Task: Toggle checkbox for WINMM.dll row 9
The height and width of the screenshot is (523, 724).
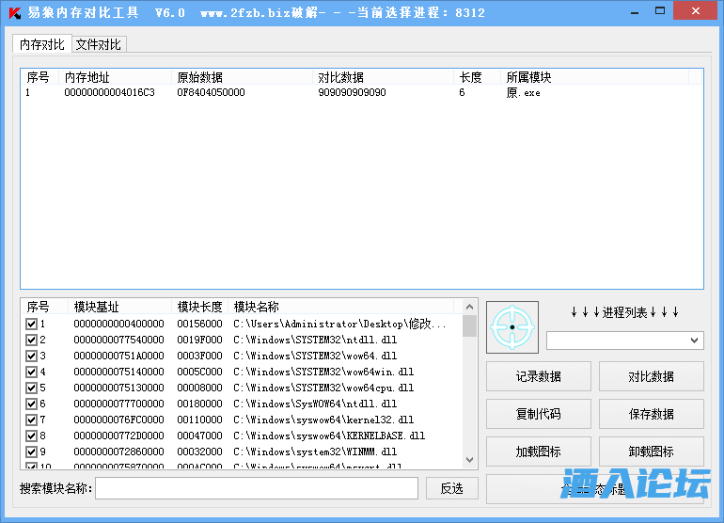Action: [31, 452]
